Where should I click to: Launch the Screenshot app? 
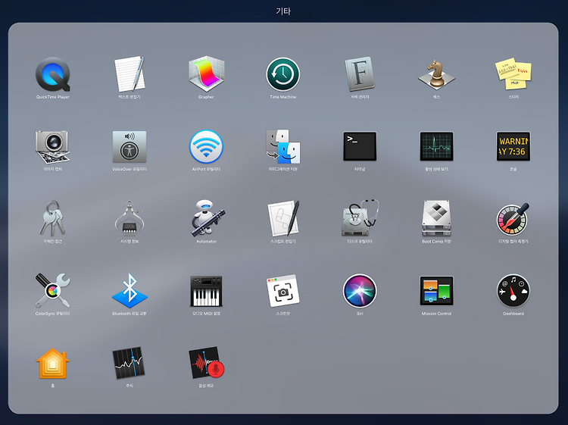point(283,291)
